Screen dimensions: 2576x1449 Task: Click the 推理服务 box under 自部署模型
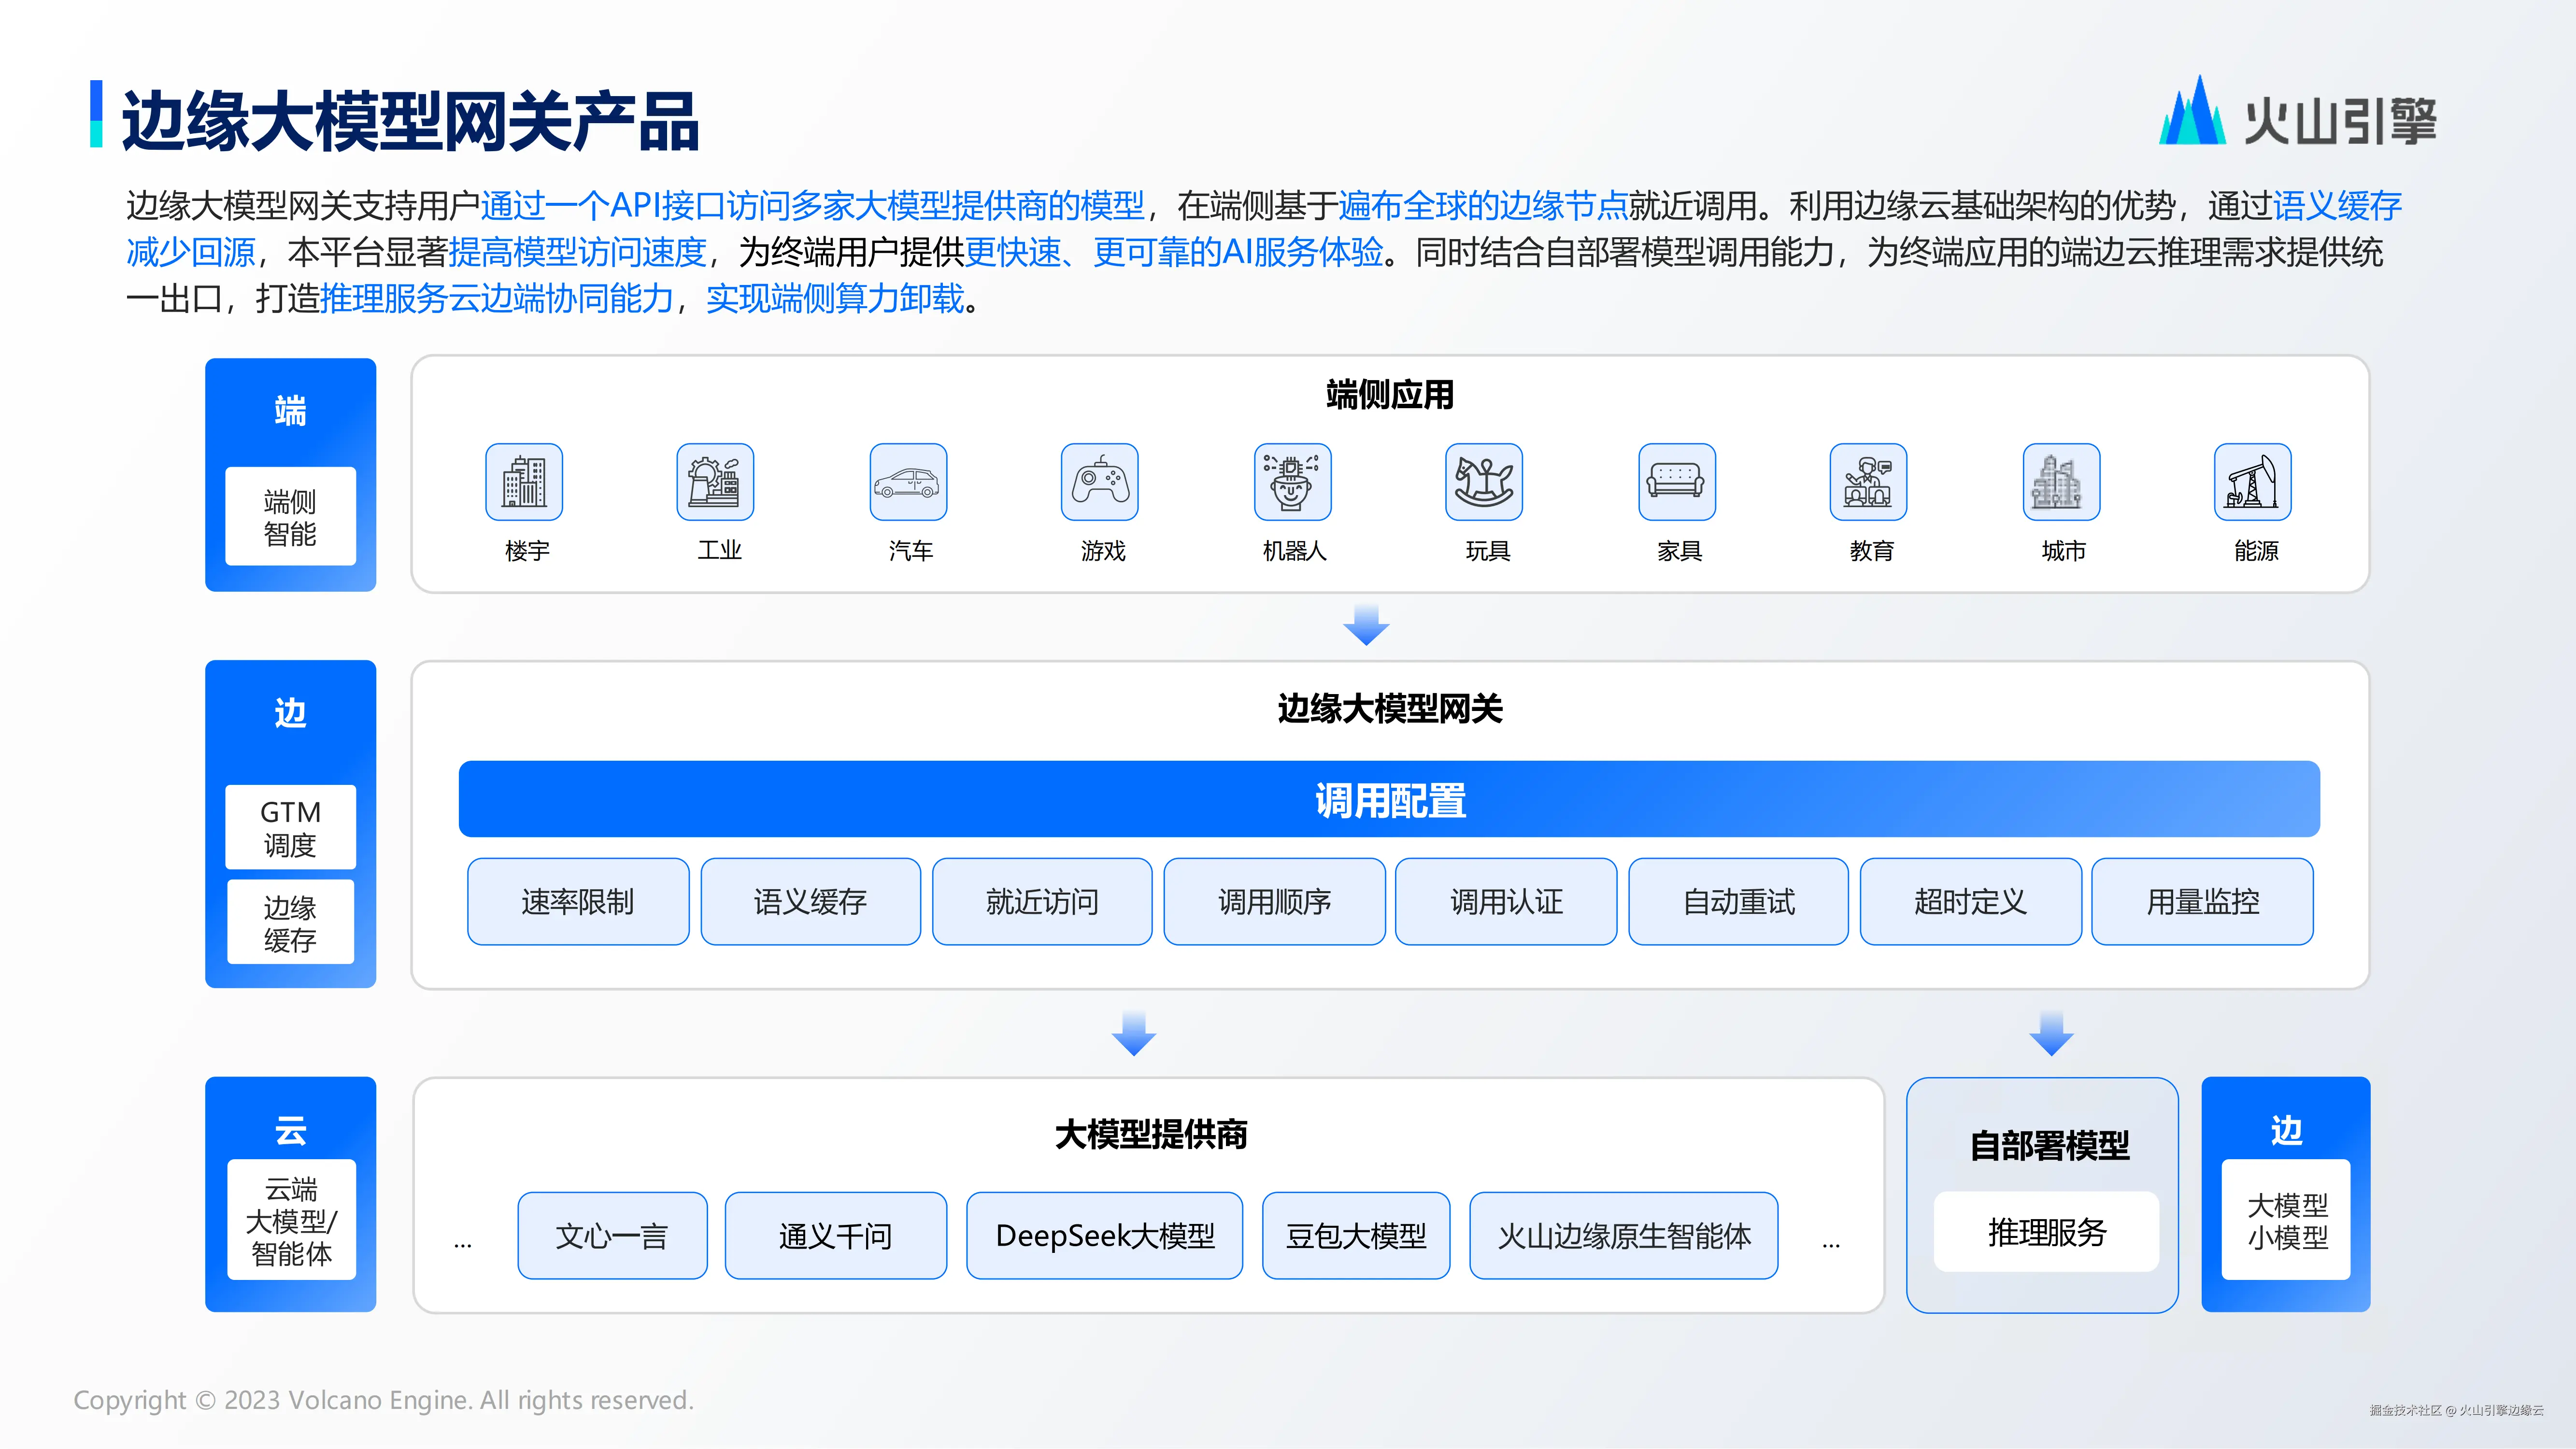coord(2046,1232)
